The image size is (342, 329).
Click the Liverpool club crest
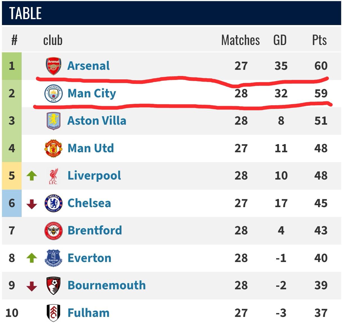(x=53, y=176)
